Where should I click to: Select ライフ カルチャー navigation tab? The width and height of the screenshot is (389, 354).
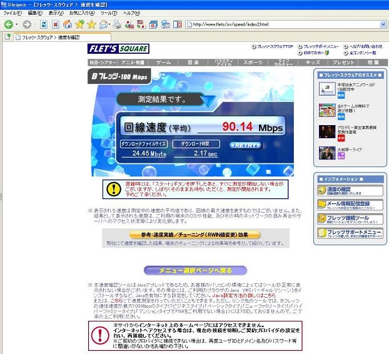coord(283,63)
